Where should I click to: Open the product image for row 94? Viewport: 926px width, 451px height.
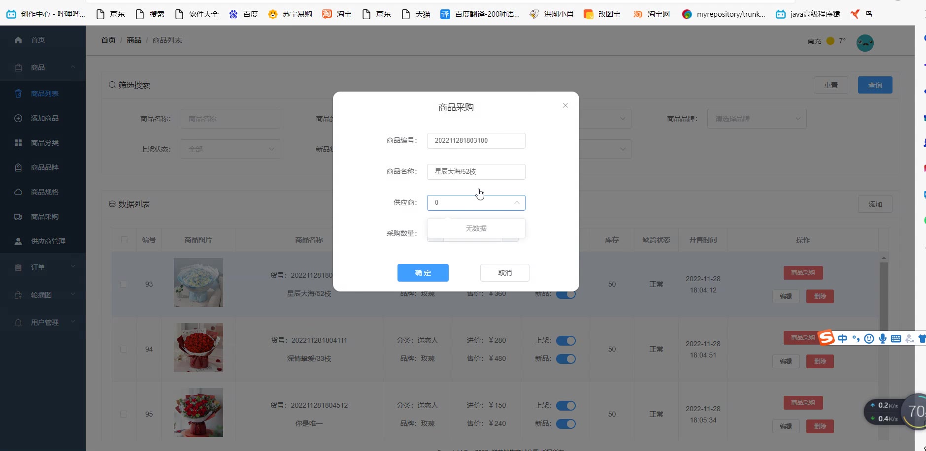[198, 348]
